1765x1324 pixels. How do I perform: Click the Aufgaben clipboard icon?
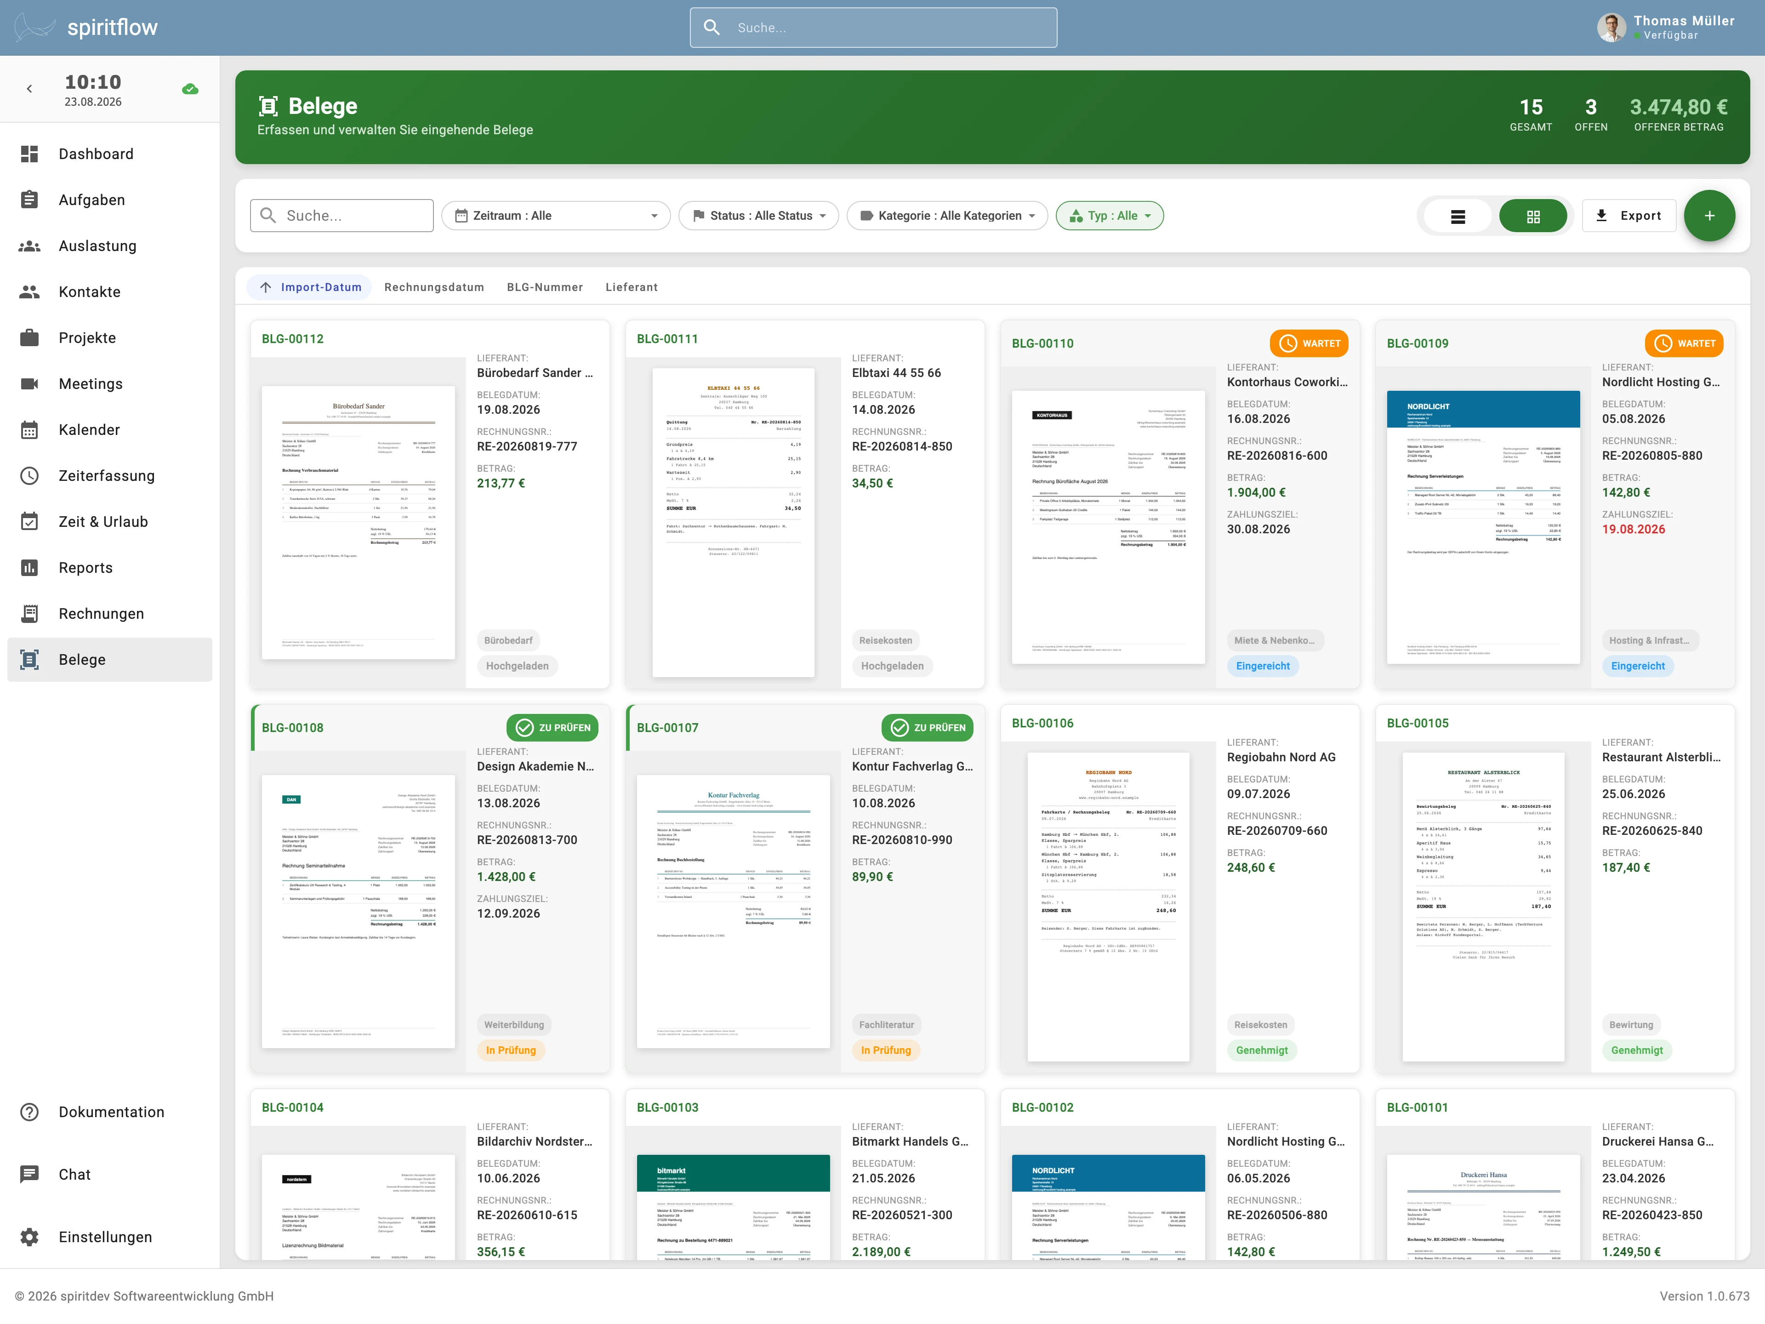[29, 200]
